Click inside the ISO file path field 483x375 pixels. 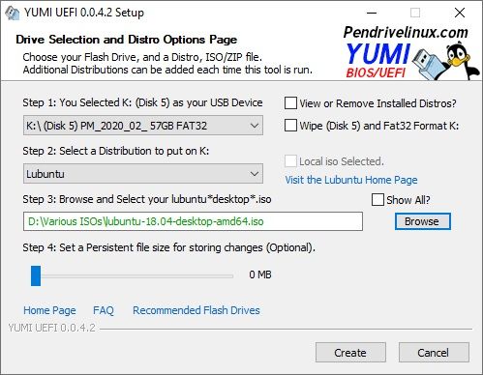[193, 221]
